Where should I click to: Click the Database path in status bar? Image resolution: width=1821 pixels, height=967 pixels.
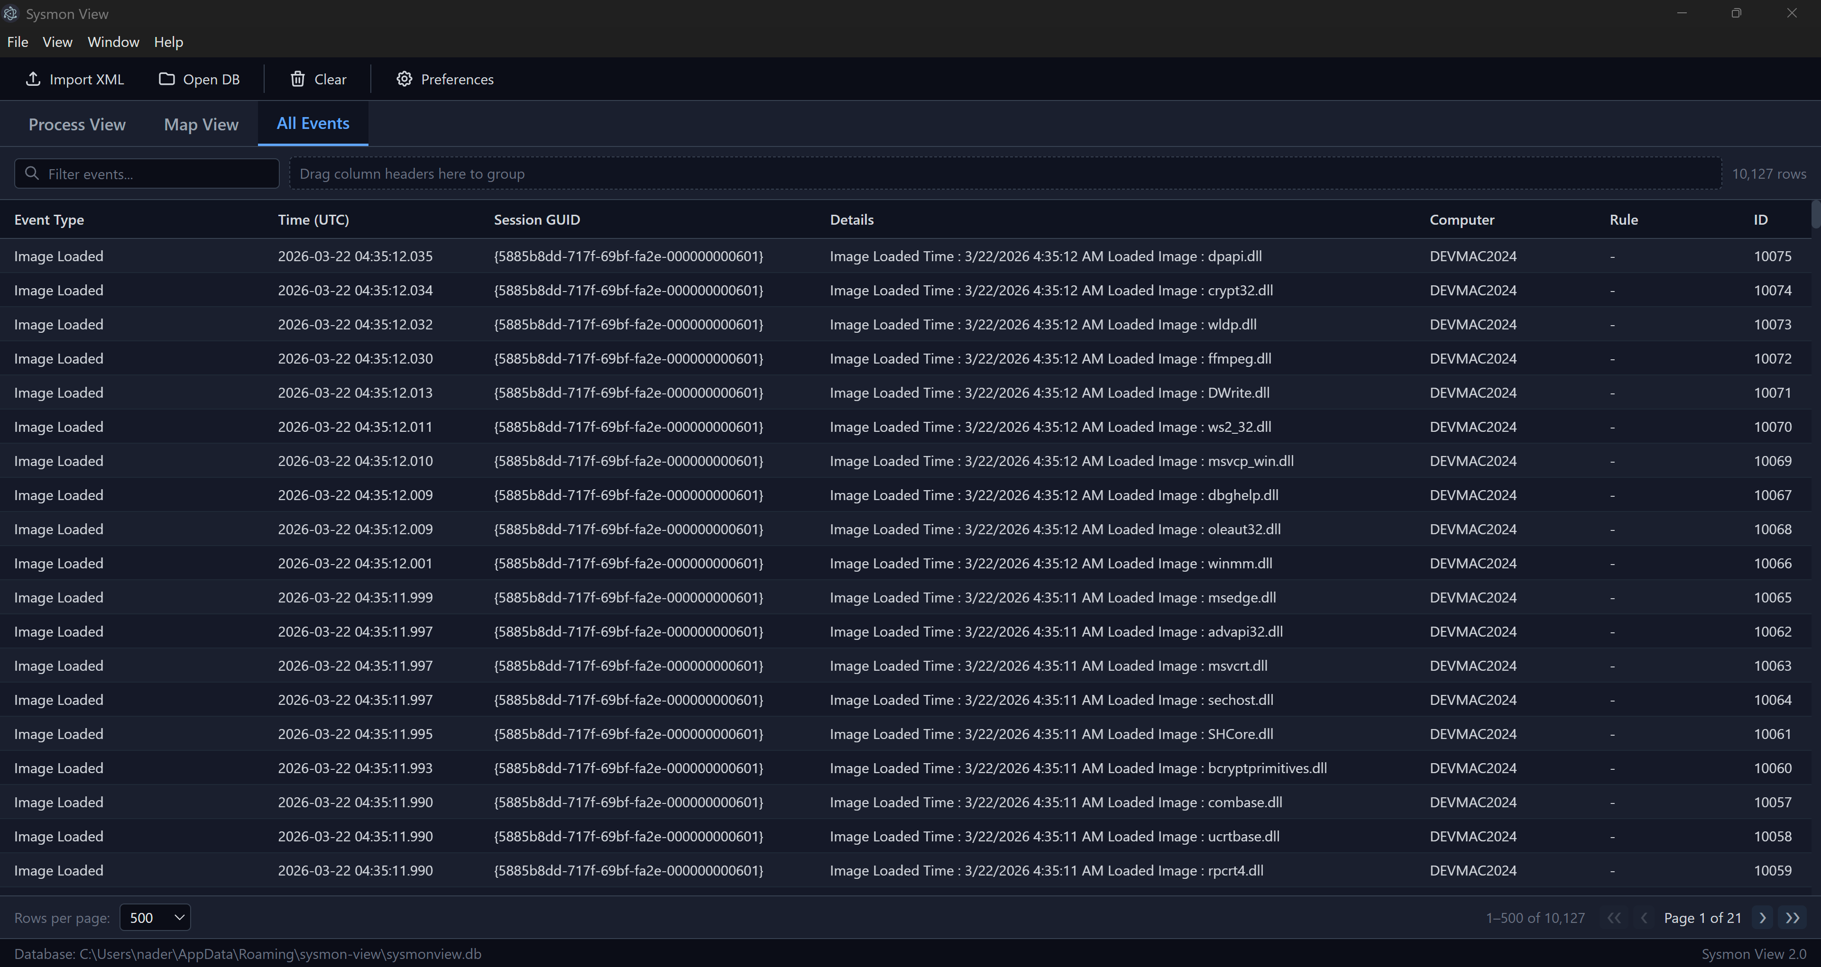[248, 954]
